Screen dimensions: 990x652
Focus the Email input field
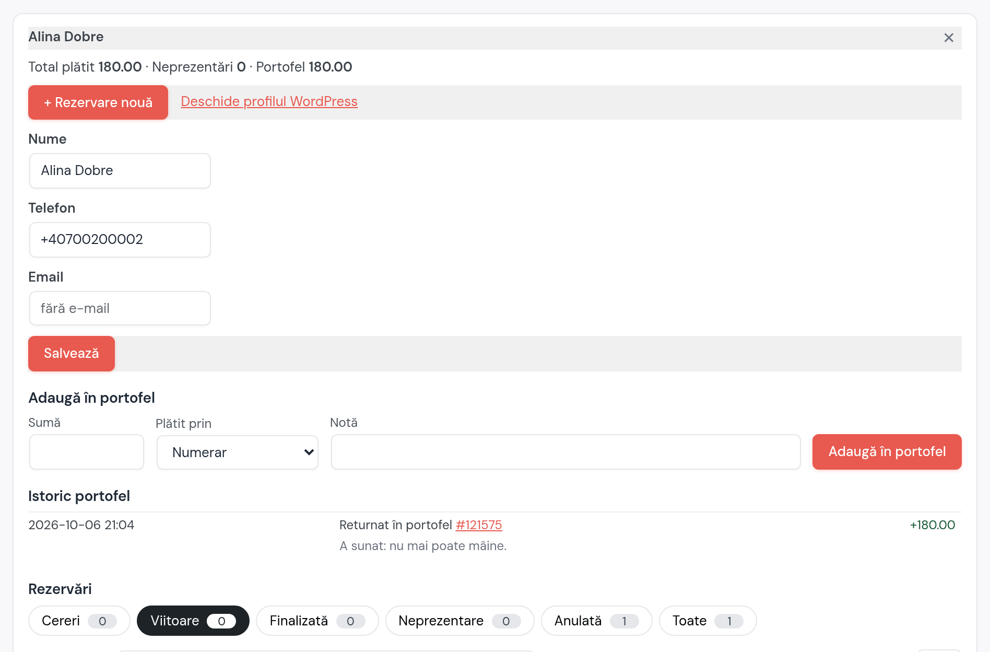tap(120, 308)
